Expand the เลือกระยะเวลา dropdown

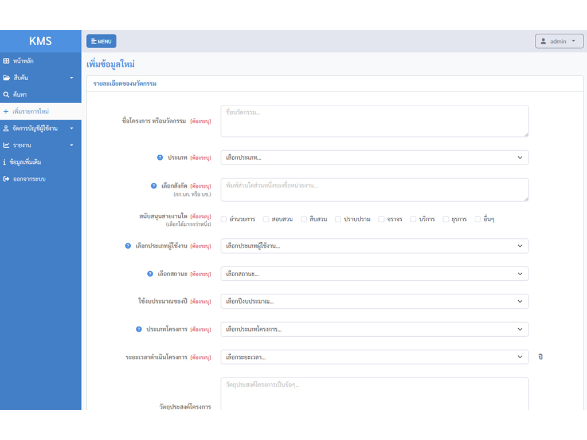coord(374,357)
